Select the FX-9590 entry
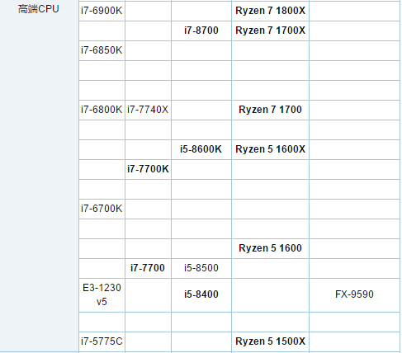Screen dimensions: 402x353 click(354, 294)
